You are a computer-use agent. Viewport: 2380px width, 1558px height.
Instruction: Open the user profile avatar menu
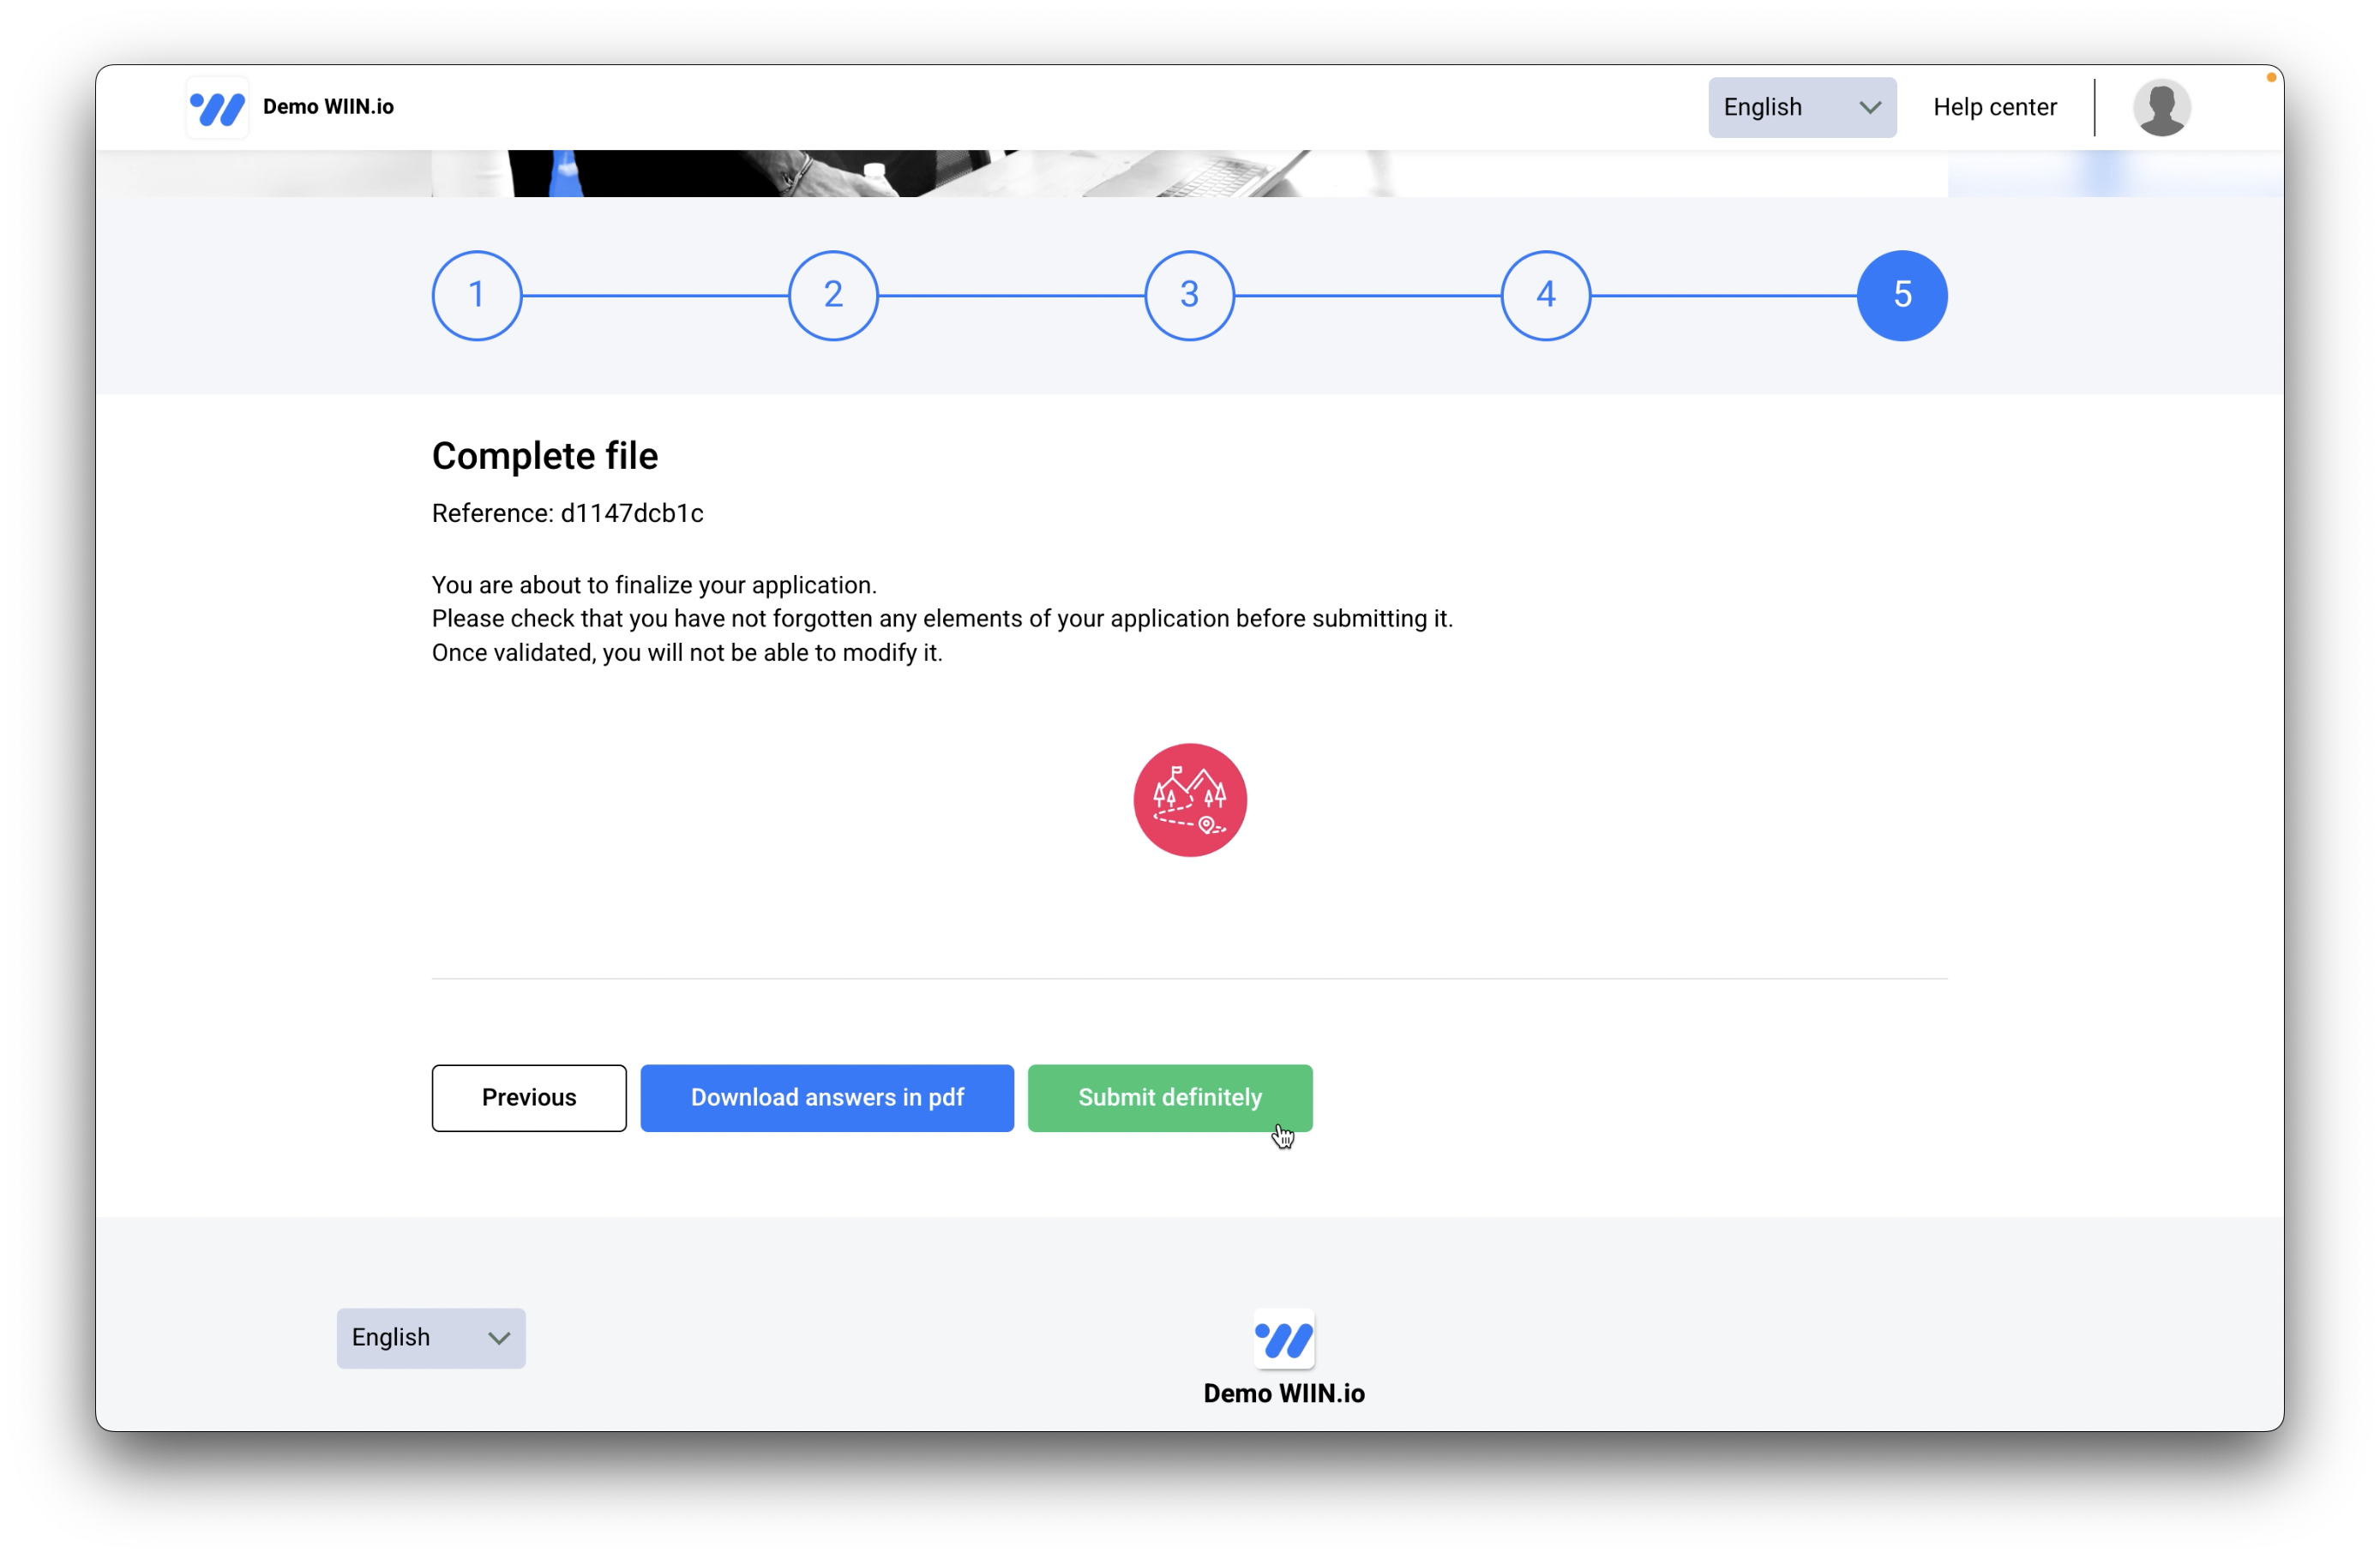point(2161,107)
